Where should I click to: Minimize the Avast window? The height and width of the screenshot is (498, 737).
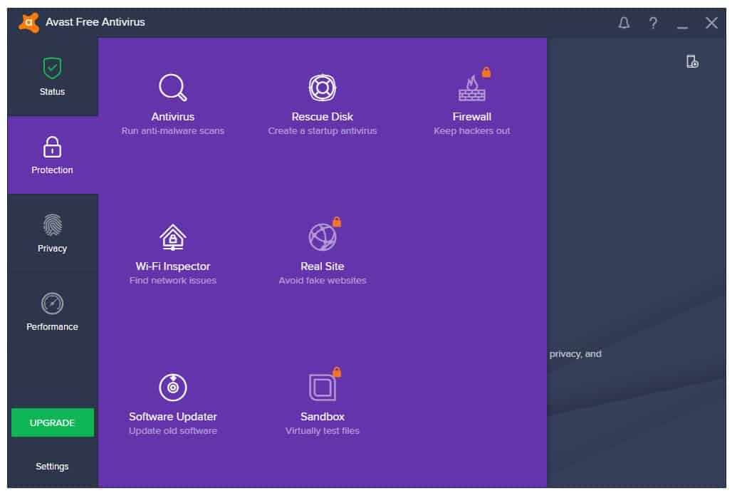pyautogui.click(x=682, y=24)
